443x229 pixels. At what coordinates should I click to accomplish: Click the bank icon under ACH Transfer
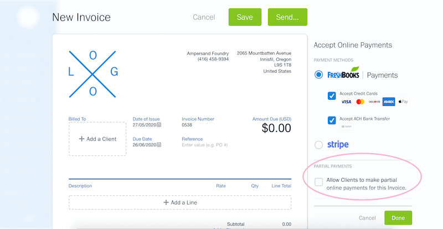[x=346, y=127]
